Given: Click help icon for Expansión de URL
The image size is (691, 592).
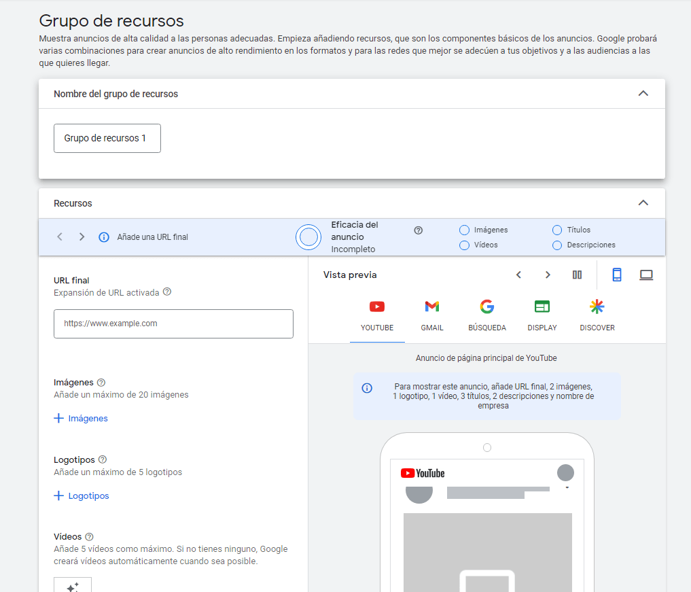Looking at the screenshot, I should (x=167, y=292).
